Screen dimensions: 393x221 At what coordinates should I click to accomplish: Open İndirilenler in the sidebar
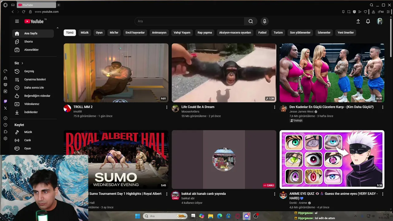point(33,112)
